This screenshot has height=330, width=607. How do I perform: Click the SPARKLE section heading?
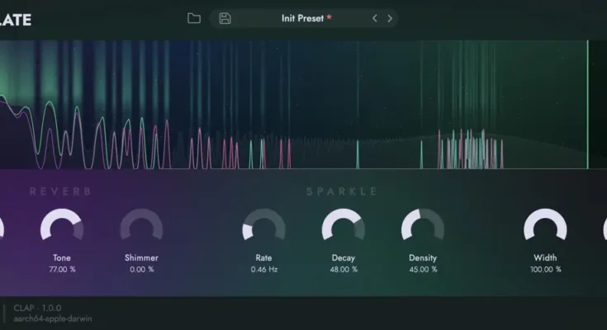coord(342,191)
